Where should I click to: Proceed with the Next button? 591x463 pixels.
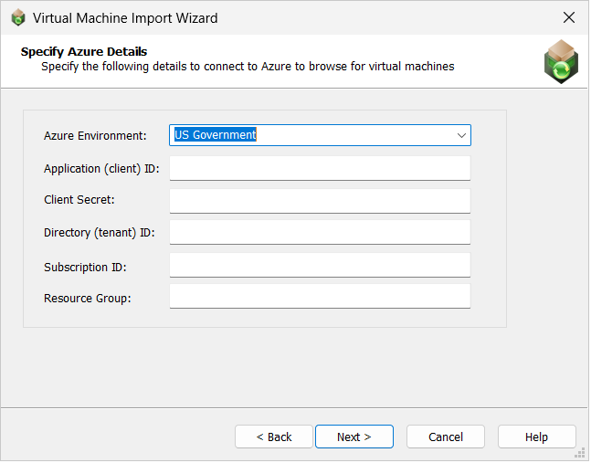[354, 437]
